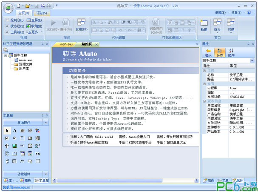Switch to the main.aau document tab
This screenshot has height=192, width=258.
point(66,44)
